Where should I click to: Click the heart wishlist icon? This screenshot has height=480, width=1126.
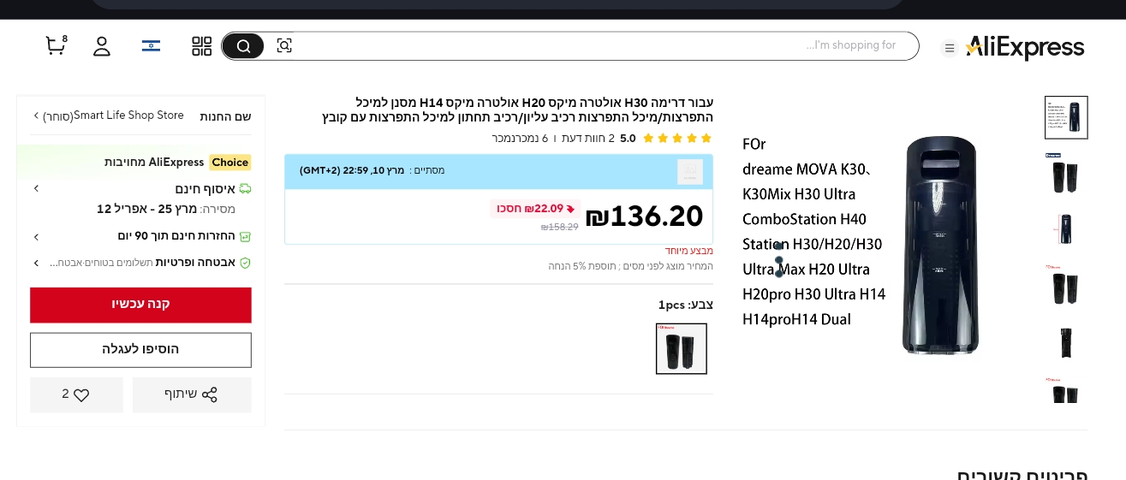tap(81, 395)
